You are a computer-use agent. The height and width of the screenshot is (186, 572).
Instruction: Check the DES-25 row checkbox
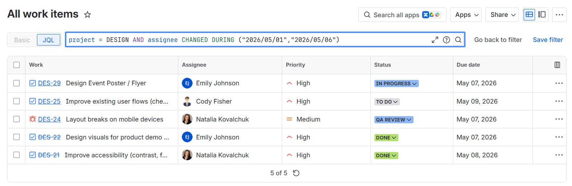16,101
